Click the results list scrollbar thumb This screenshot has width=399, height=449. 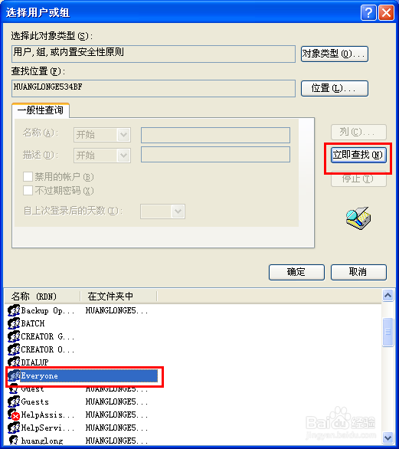388,333
